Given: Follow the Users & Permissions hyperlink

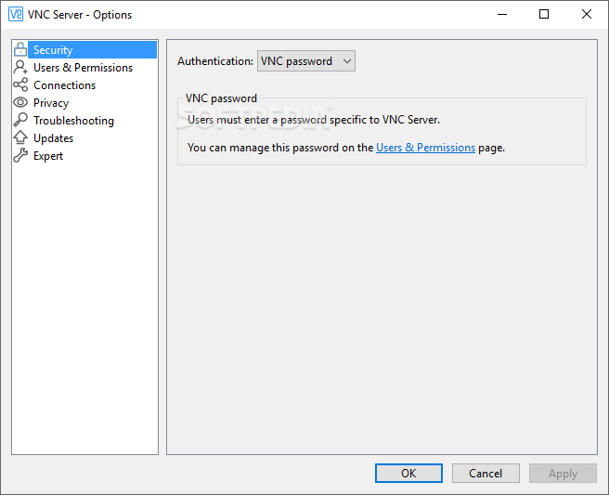Looking at the screenshot, I should [x=425, y=148].
